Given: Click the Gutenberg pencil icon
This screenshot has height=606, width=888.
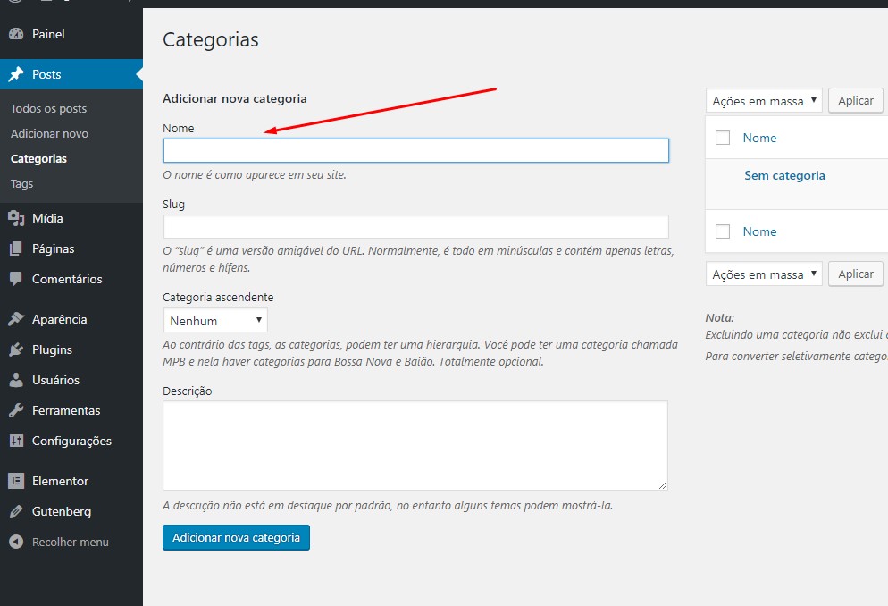Looking at the screenshot, I should click(x=16, y=511).
